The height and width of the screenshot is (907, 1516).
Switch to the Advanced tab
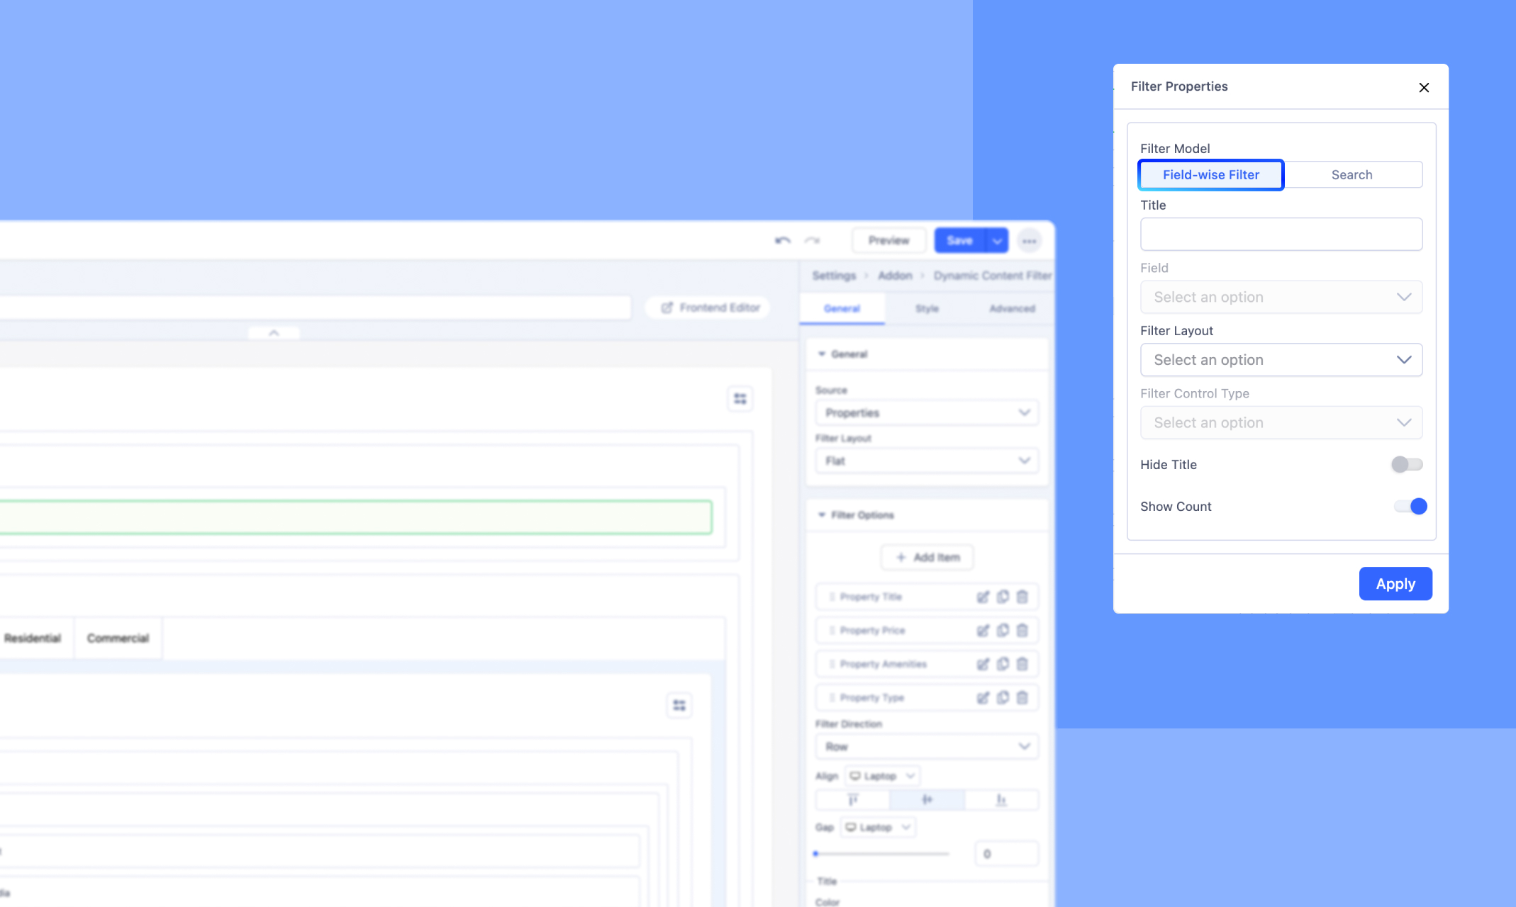pos(1012,309)
